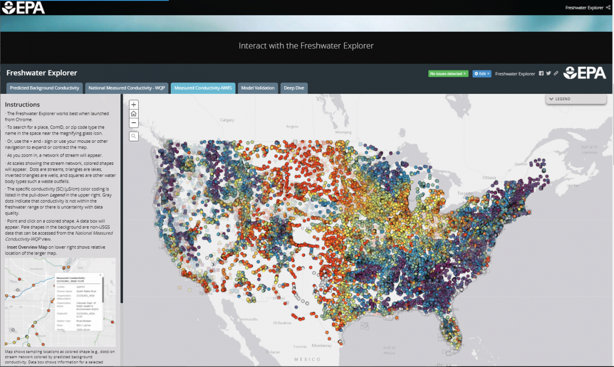This screenshot has height=367, width=614.
Task: Collapse the Legend dropdown arrow
Action: click(x=552, y=99)
